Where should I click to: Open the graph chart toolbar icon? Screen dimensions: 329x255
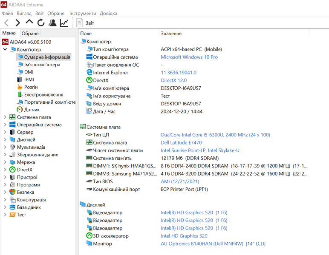[64, 23]
